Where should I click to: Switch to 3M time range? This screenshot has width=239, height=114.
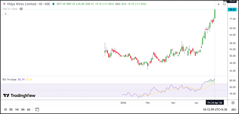click(23, 109)
